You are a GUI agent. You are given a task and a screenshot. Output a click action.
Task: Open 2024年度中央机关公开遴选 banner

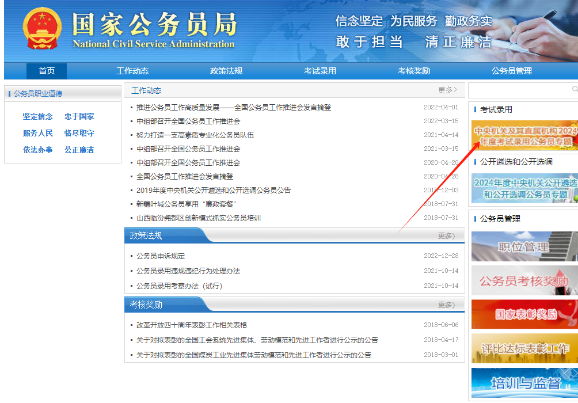pyautogui.click(x=524, y=188)
